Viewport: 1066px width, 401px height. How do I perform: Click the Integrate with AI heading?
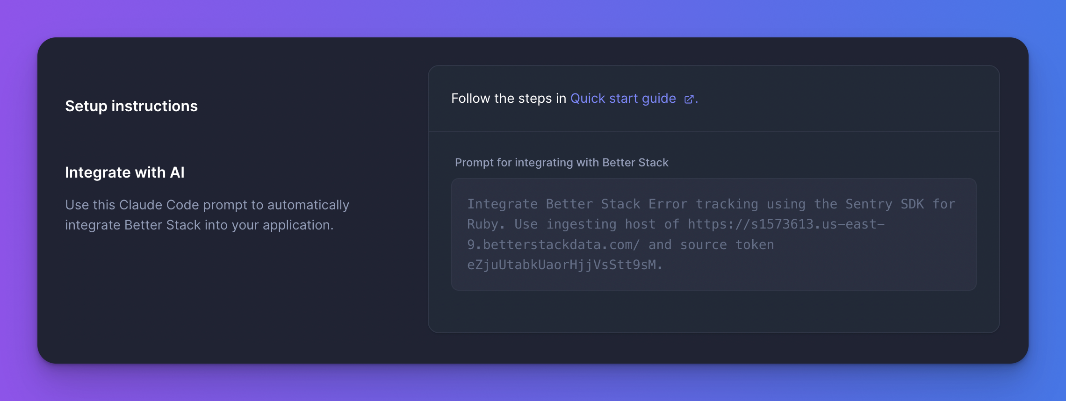[x=124, y=172]
